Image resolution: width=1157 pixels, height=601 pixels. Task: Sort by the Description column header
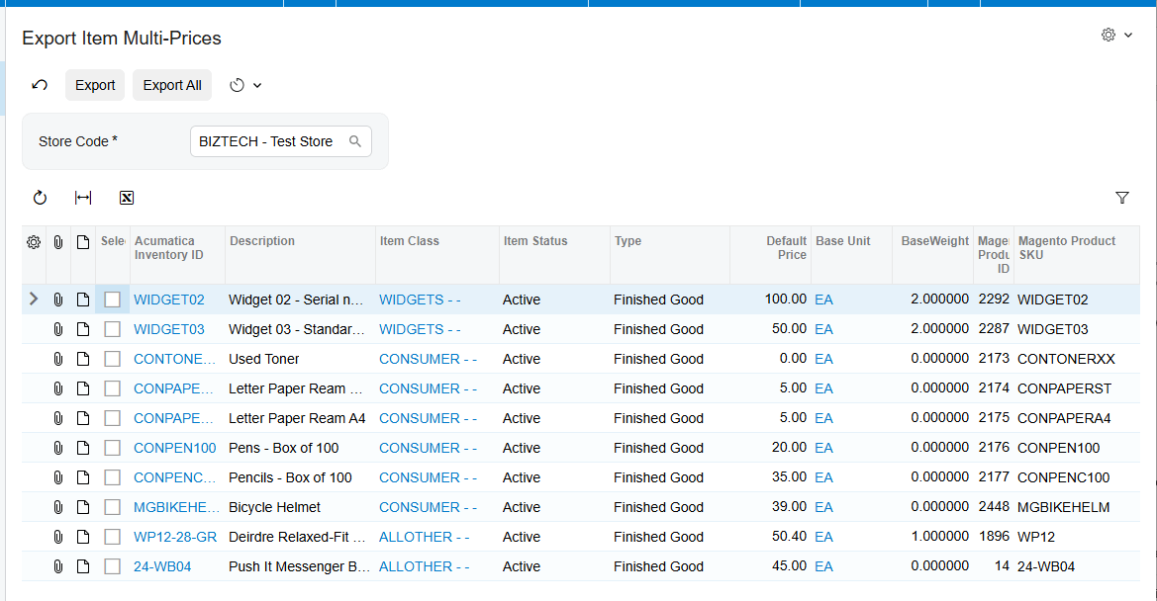tap(300, 255)
